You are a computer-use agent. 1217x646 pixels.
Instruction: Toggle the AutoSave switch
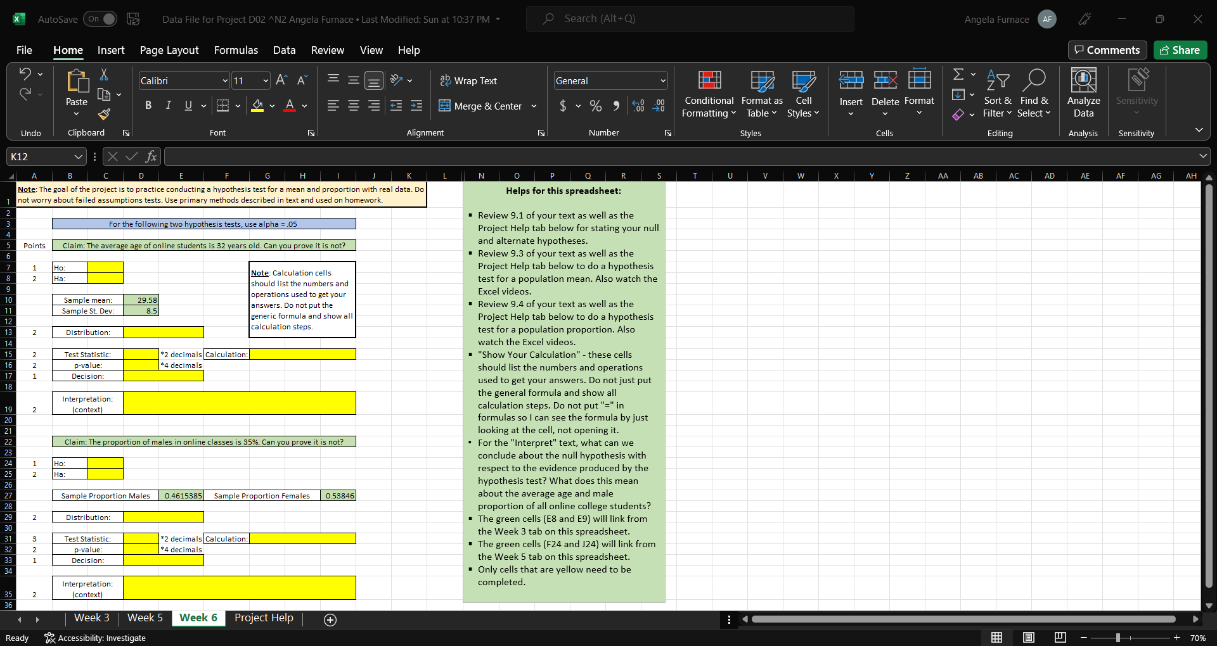101,19
